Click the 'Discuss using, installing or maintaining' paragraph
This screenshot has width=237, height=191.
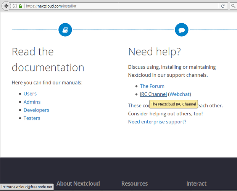coord(172,71)
